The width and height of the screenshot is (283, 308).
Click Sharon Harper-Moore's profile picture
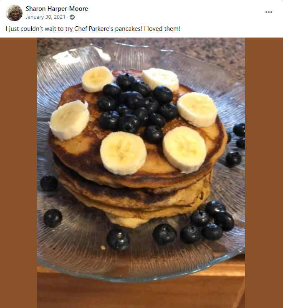[x=14, y=13]
